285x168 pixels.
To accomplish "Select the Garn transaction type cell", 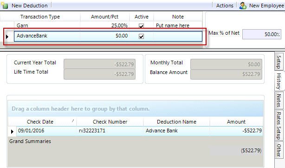I will 47,25.
